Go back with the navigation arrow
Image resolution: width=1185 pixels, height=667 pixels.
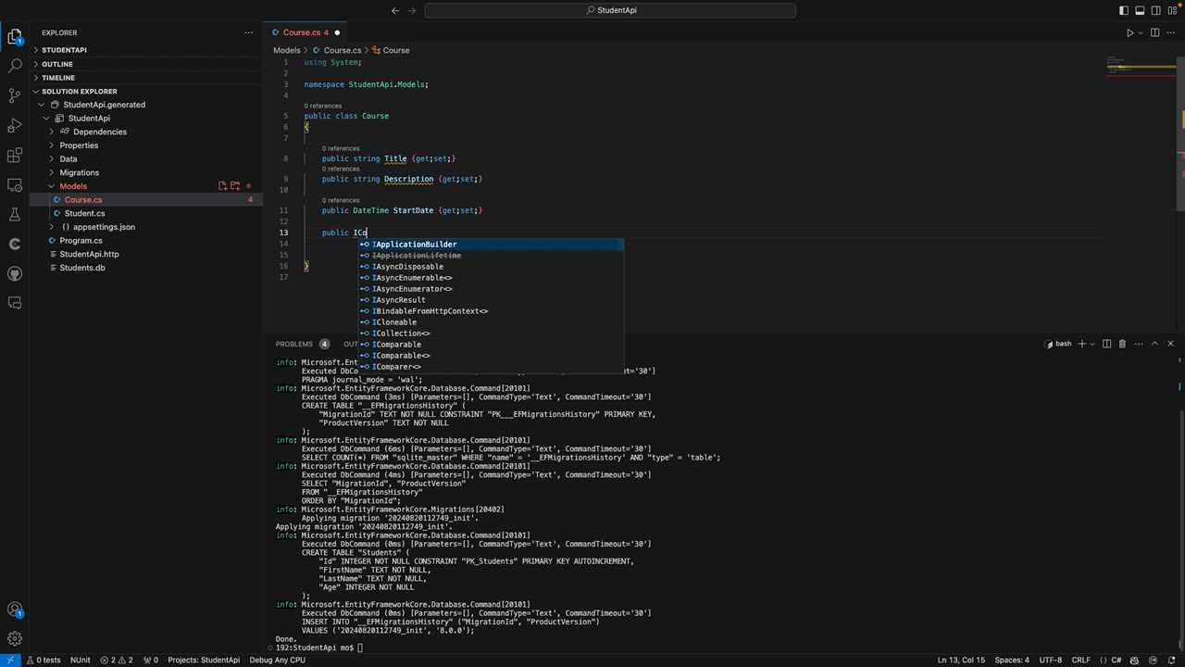(x=395, y=10)
